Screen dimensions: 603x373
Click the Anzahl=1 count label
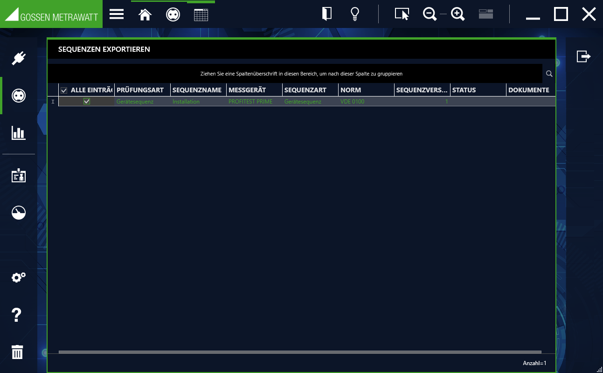pyautogui.click(x=534, y=363)
